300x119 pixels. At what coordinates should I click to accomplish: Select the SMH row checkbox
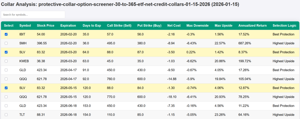6,43
